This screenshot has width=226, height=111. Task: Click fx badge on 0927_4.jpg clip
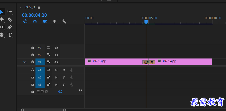[x=159, y=61]
